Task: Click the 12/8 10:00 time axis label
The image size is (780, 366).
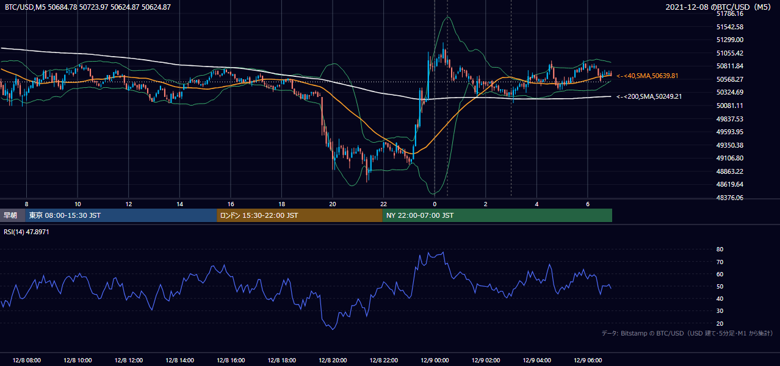Action: (78, 360)
